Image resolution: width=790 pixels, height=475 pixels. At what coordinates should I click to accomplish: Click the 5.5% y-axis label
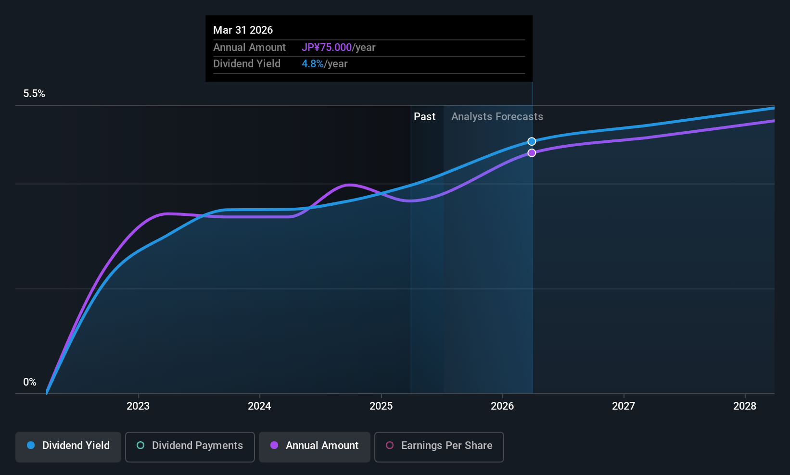click(x=34, y=94)
